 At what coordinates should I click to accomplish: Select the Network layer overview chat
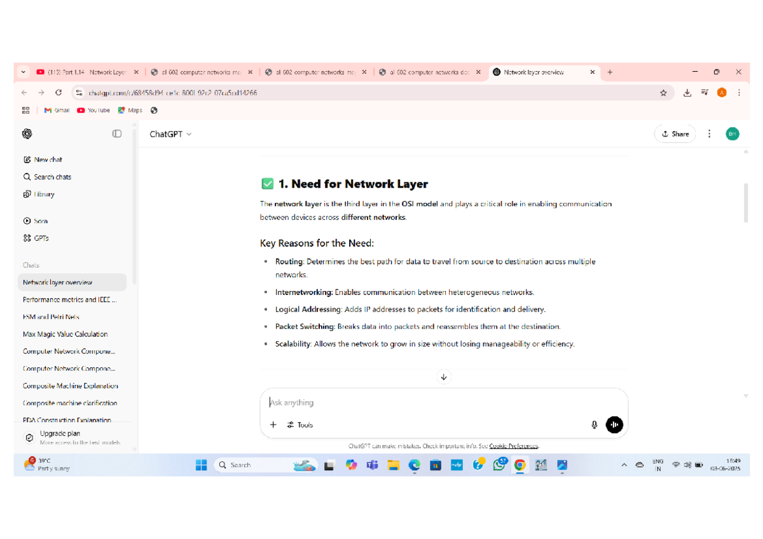click(72, 282)
